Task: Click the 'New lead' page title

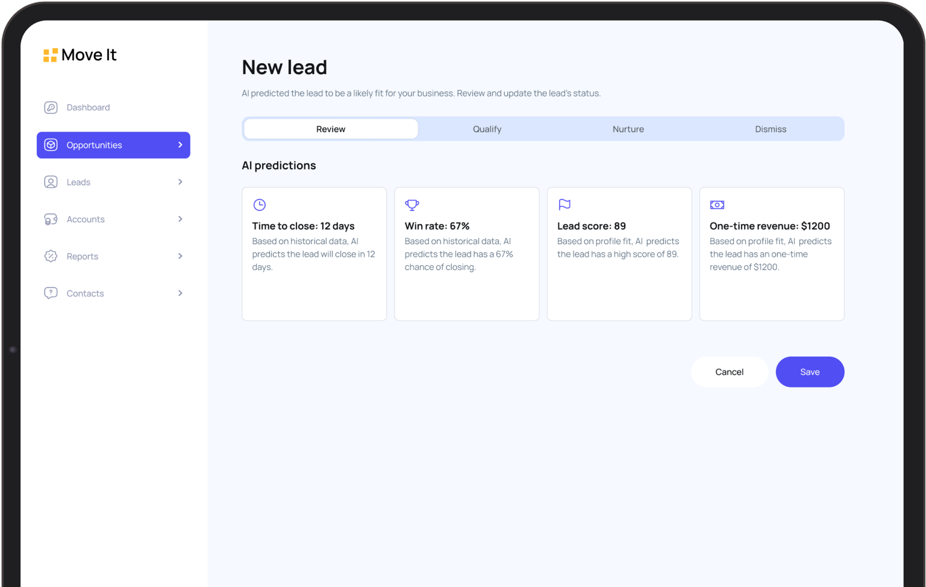Action: (x=284, y=67)
